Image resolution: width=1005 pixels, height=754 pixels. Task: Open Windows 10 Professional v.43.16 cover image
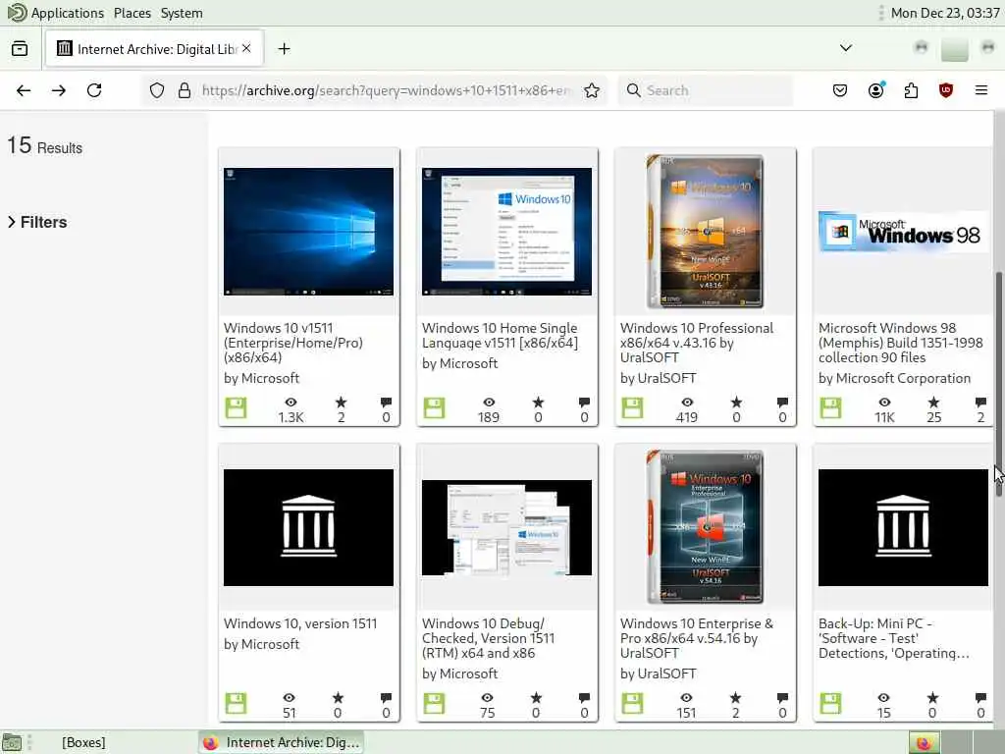705,232
